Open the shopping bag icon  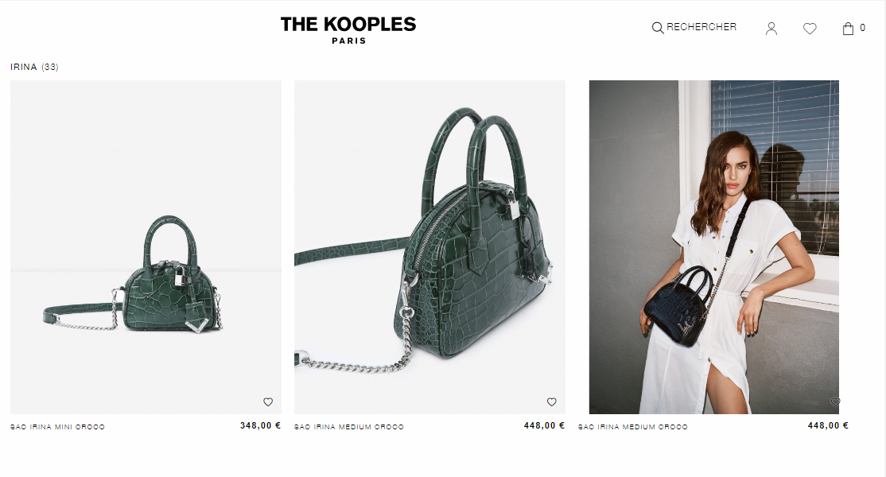click(848, 29)
